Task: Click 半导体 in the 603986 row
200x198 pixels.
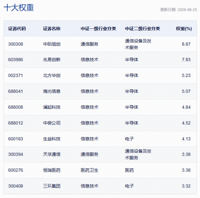Action: point(132,59)
